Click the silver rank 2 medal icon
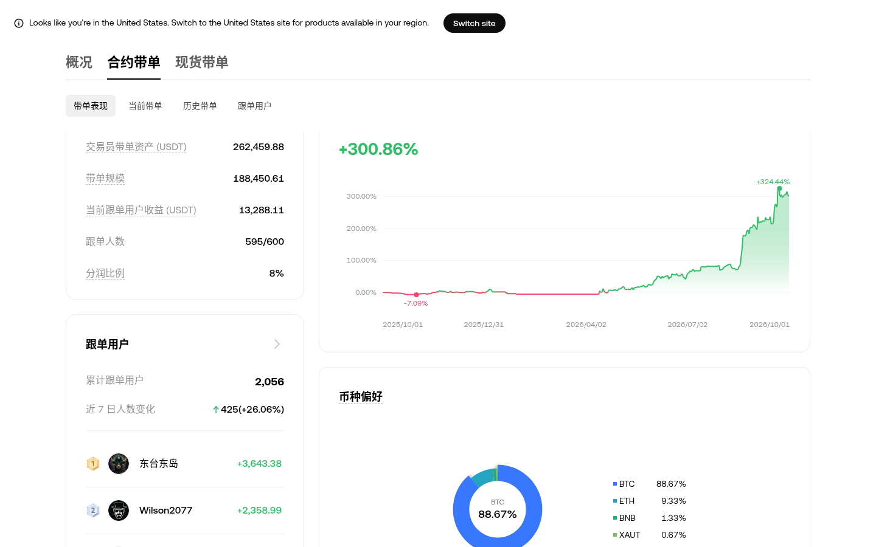The width and height of the screenshot is (876, 547). (93, 511)
